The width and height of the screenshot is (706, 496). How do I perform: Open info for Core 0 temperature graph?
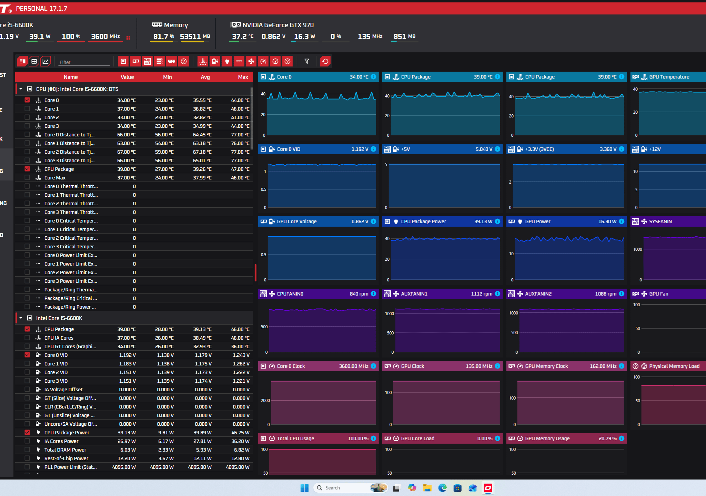coord(373,77)
